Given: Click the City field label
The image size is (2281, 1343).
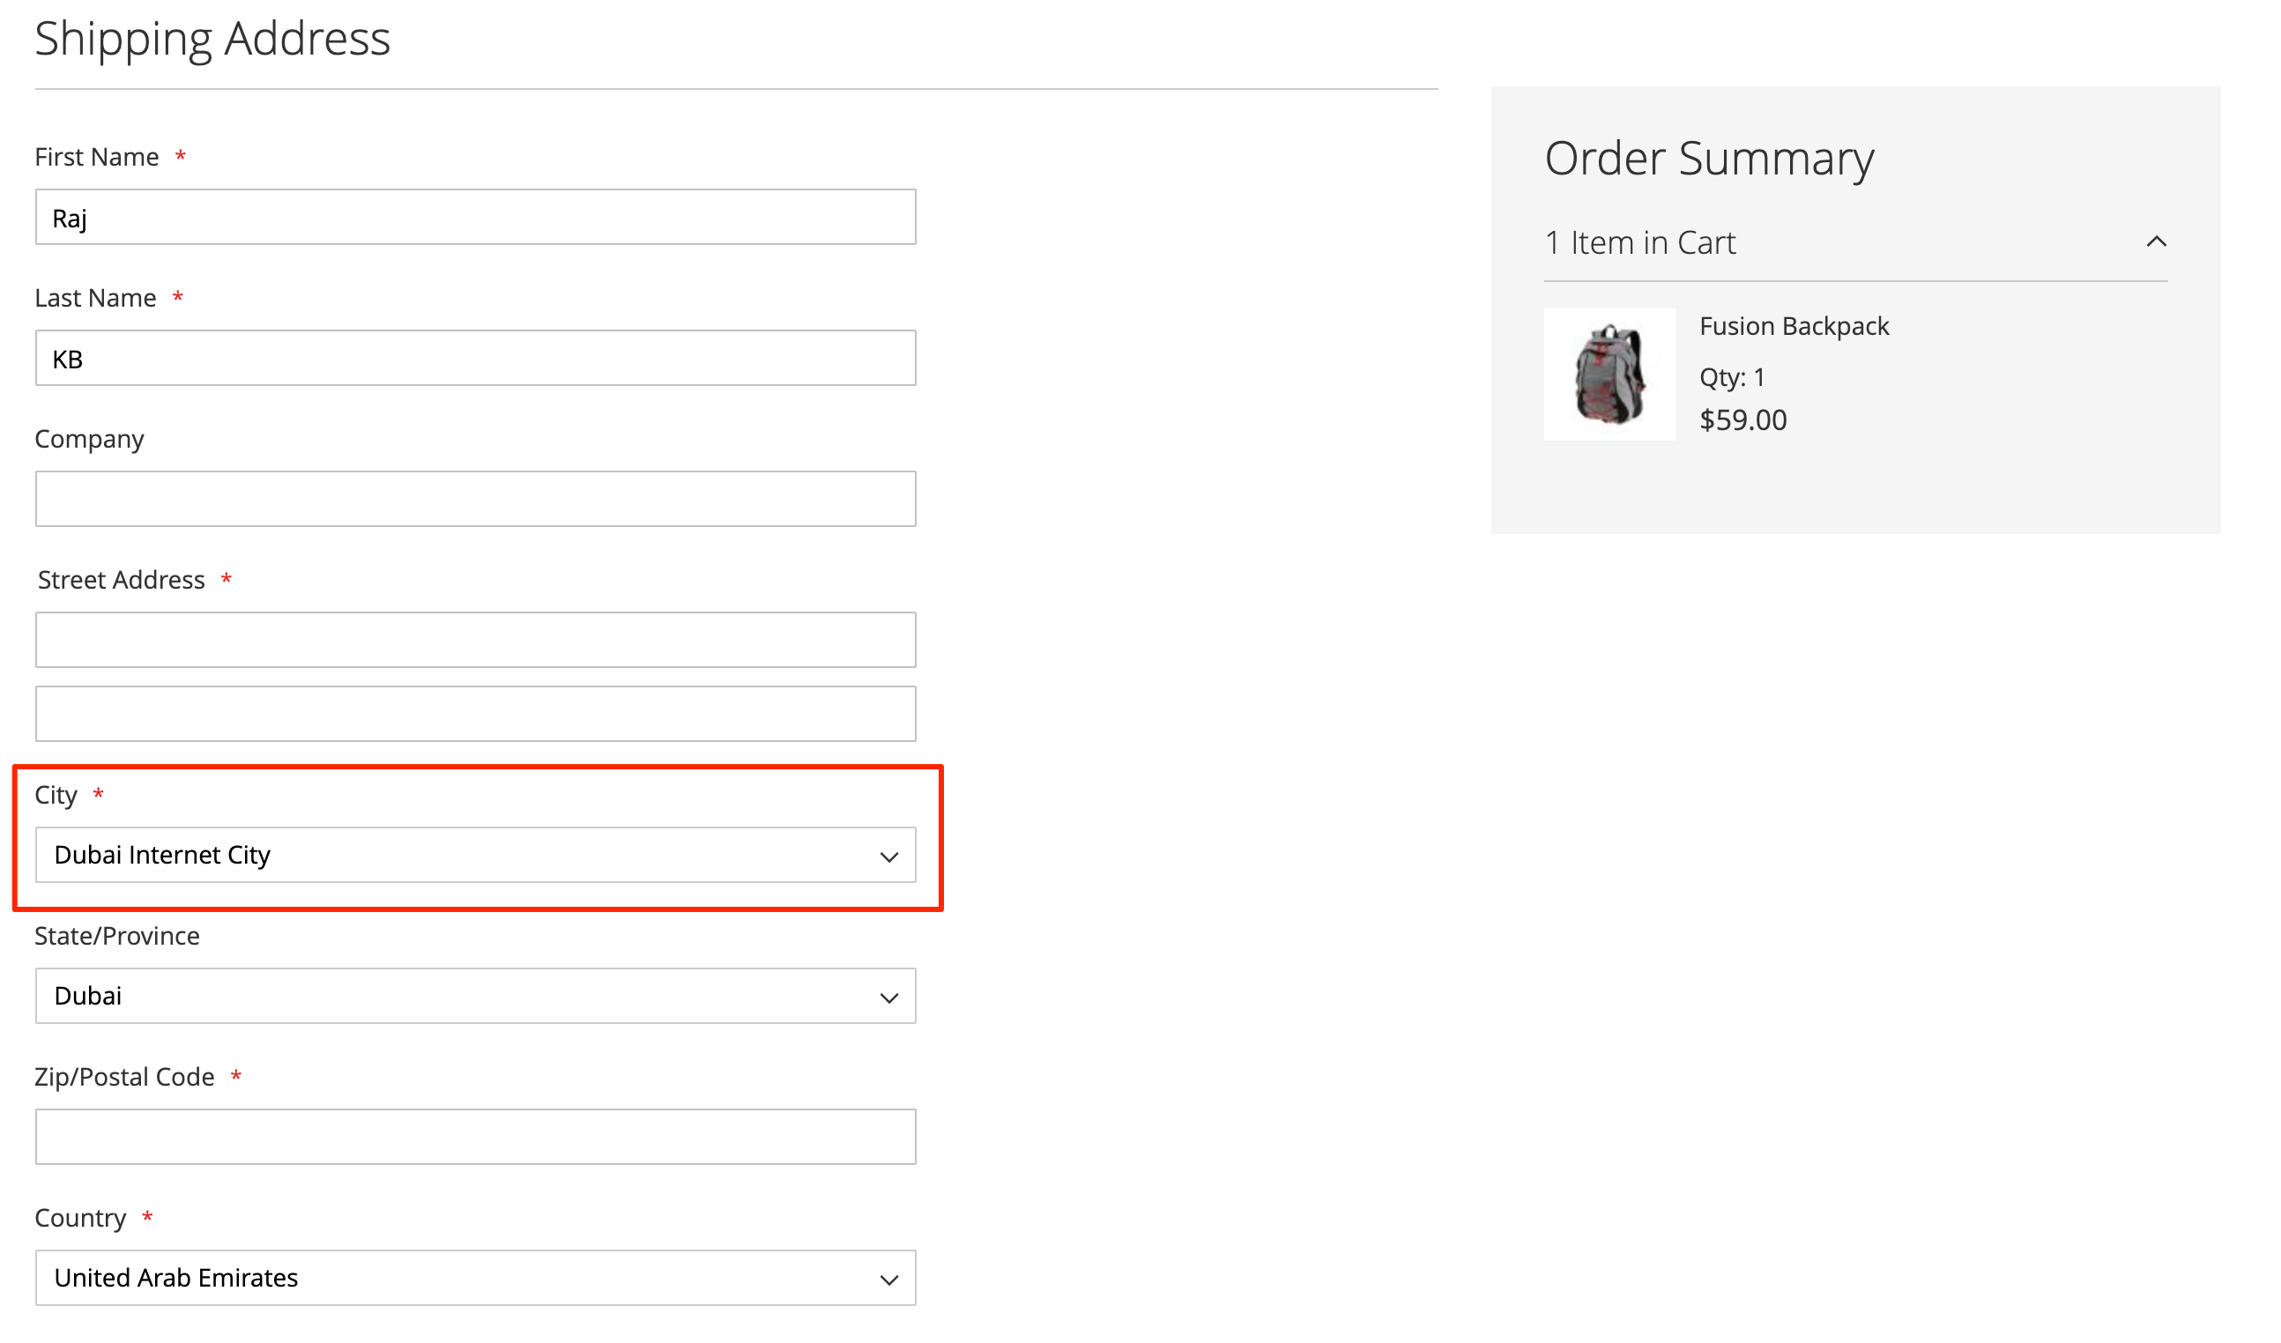Looking at the screenshot, I should click(56, 795).
